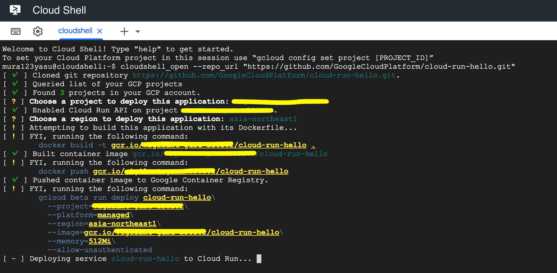Open the cloud-run-hello.git repository link
557x273 pixels.
[264, 75]
